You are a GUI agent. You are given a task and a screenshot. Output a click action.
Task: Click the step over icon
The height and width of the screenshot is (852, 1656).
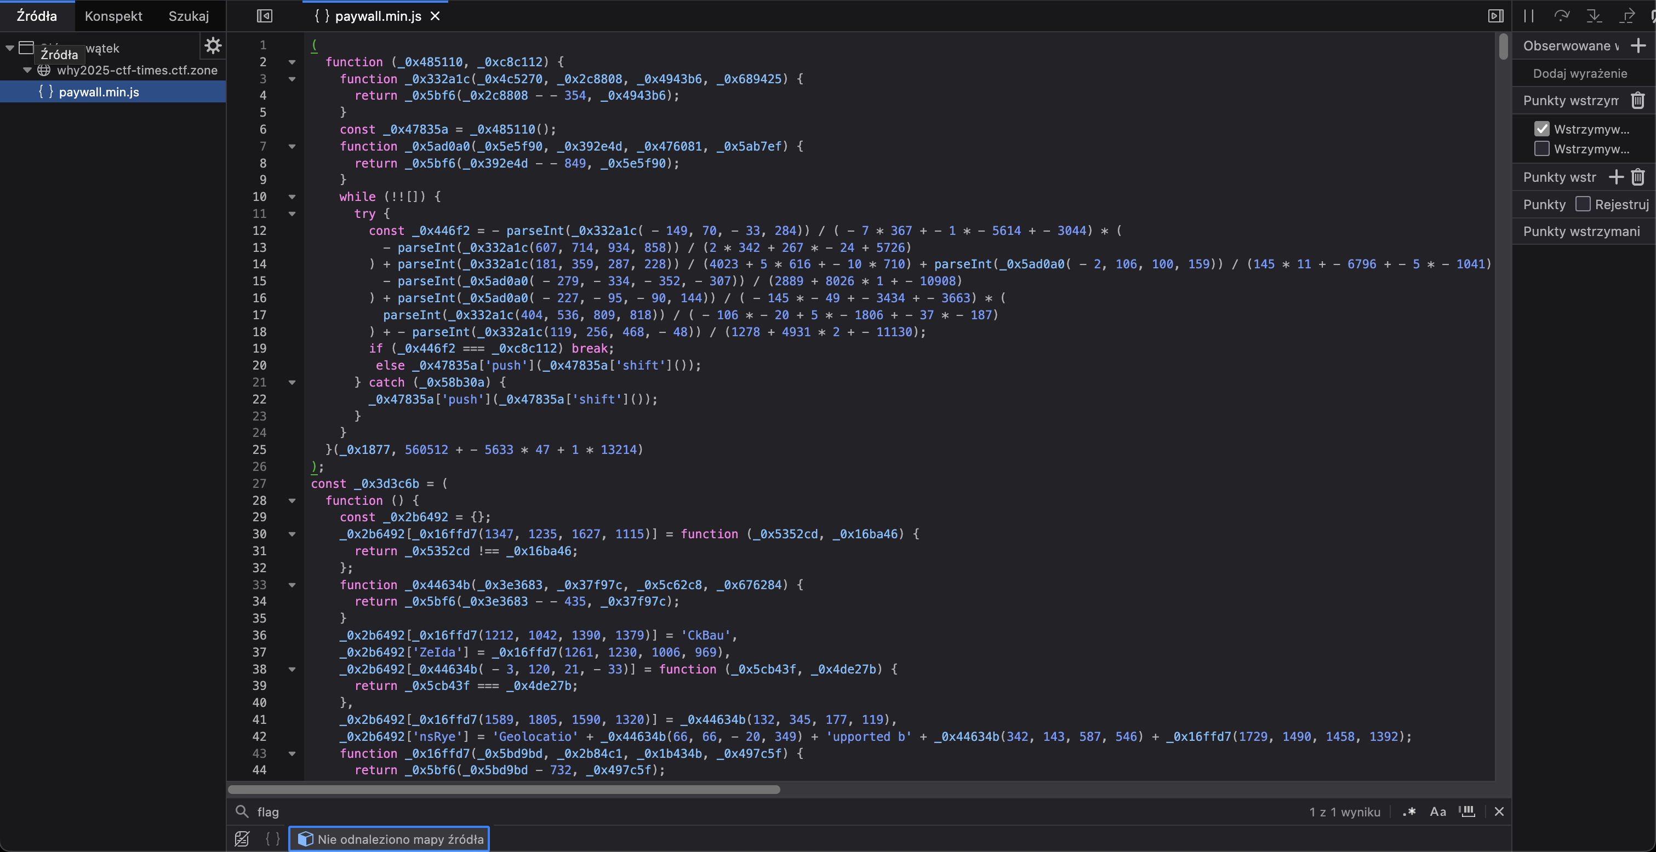pos(1562,15)
